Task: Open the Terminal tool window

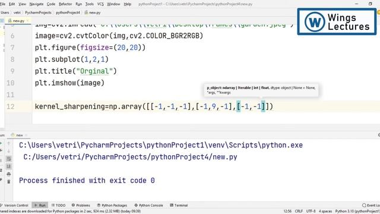Action: coord(179,205)
